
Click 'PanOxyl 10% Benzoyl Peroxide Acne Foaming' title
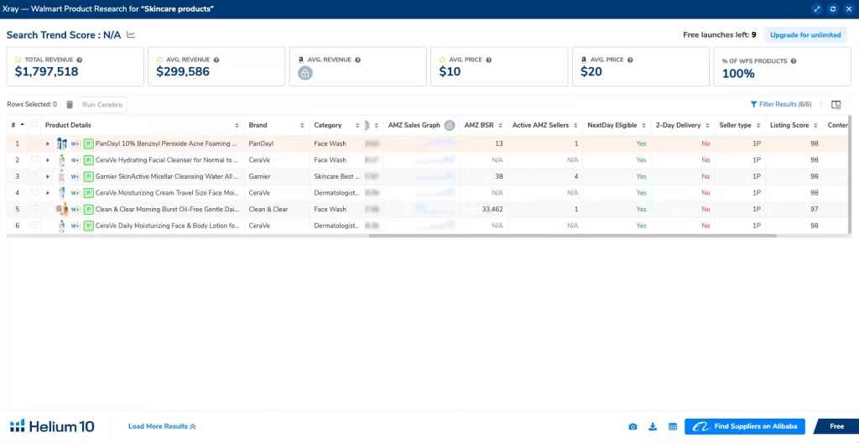pyautogui.click(x=166, y=143)
